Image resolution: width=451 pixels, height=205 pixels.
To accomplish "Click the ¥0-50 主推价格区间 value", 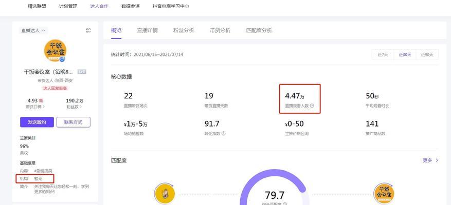I will coord(294,124).
